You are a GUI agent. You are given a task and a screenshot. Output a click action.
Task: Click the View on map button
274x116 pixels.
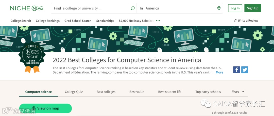[x=46, y=108]
